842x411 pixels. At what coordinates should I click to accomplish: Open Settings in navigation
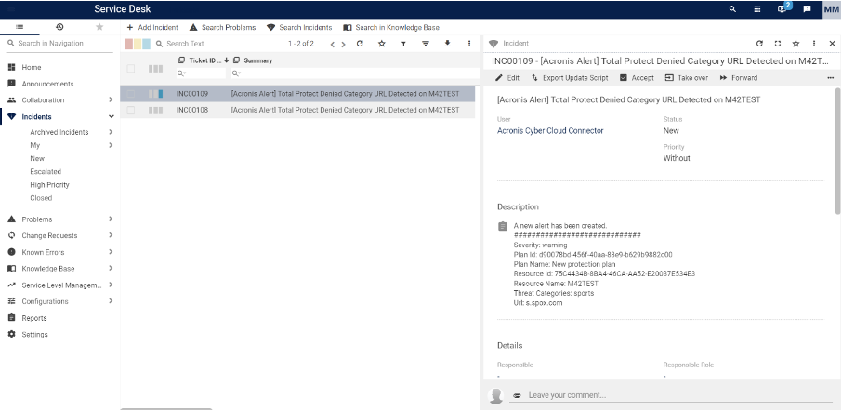(x=34, y=334)
